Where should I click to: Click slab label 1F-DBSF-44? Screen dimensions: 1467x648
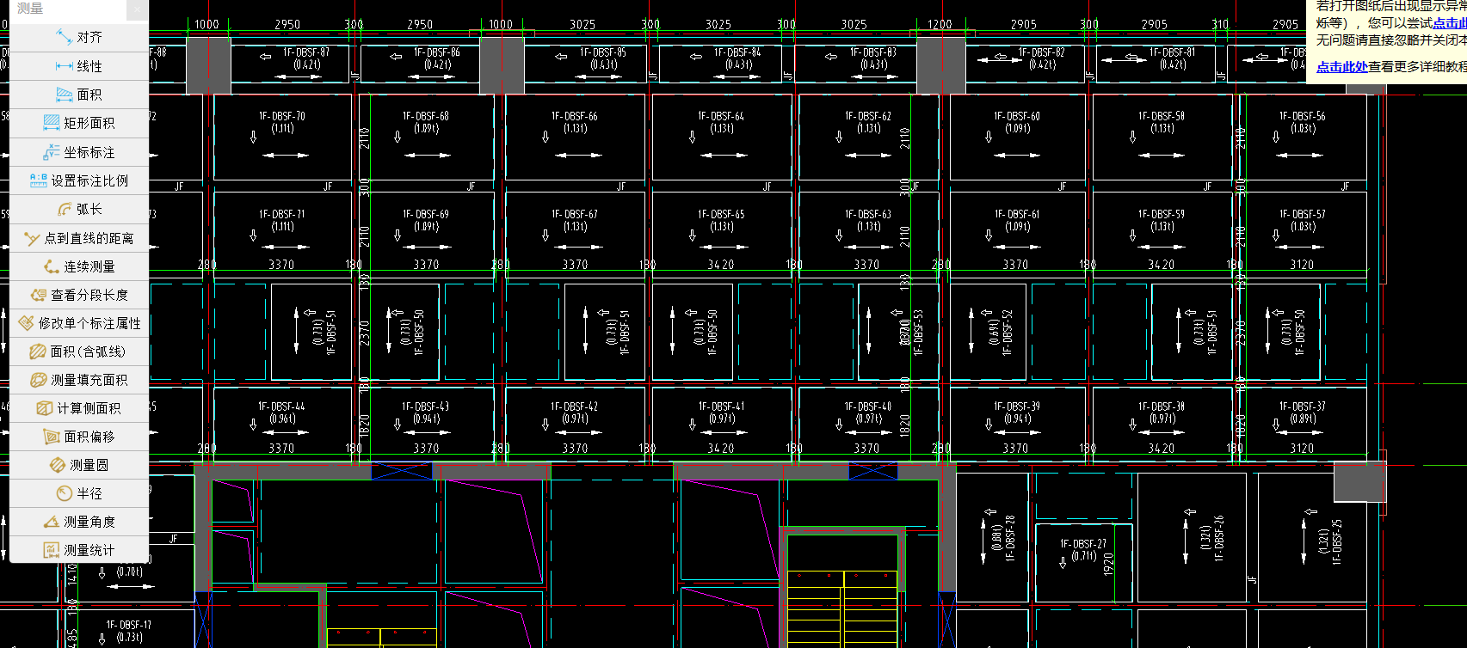tap(281, 407)
